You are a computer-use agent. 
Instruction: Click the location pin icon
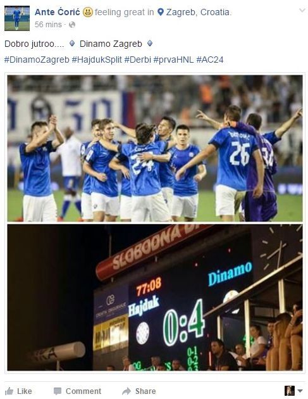(x=161, y=12)
